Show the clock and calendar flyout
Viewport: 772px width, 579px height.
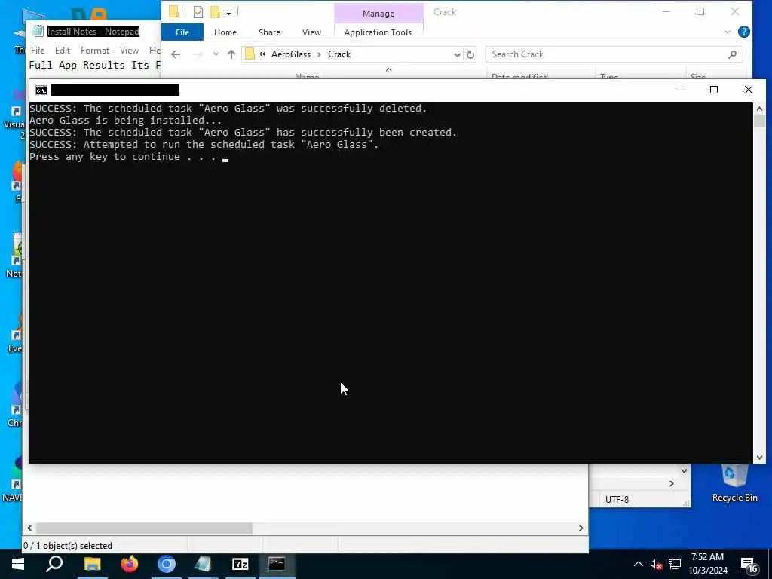click(x=707, y=564)
